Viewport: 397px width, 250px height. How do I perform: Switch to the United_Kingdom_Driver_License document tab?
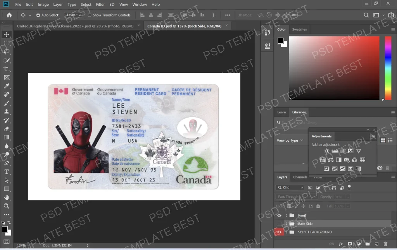(75, 26)
